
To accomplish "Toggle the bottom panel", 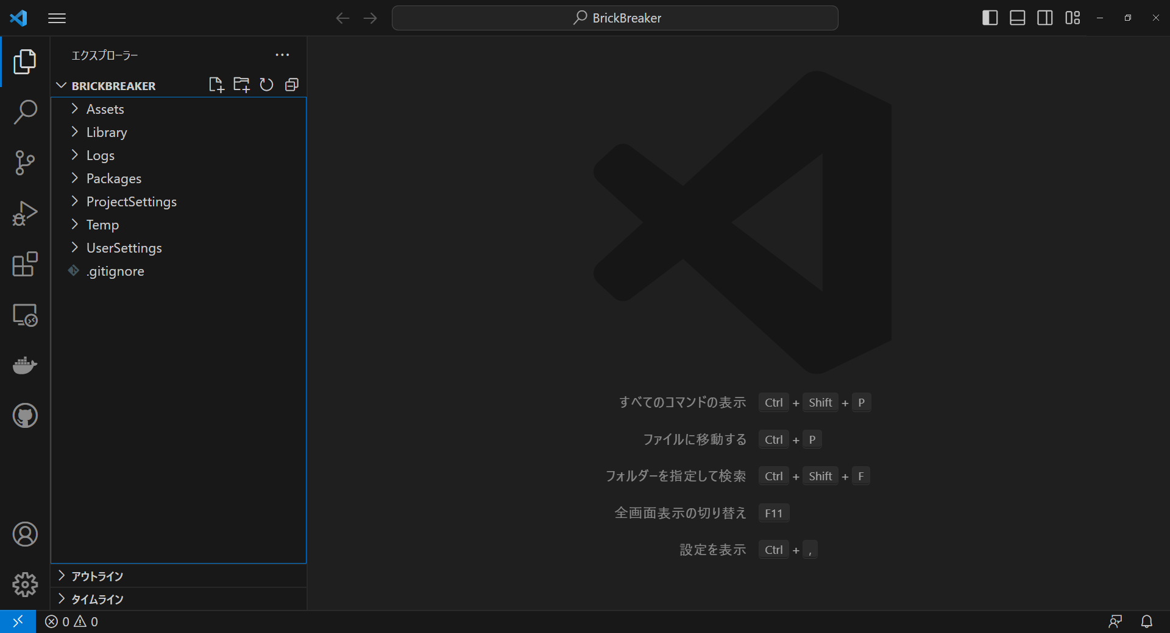I will coord(1017,18).
